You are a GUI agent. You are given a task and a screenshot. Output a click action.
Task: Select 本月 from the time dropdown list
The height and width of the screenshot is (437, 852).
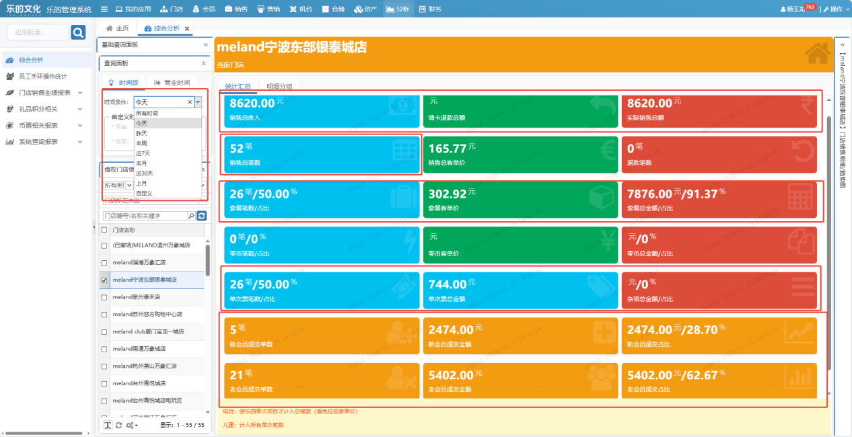[142, 163]
